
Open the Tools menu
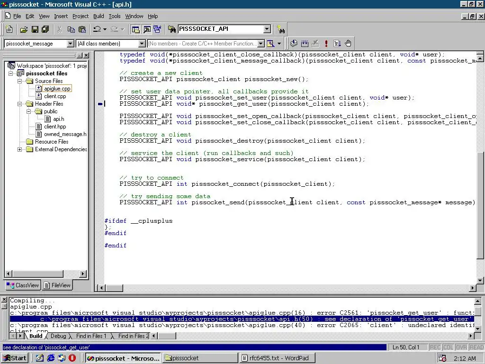pos(115,16)
